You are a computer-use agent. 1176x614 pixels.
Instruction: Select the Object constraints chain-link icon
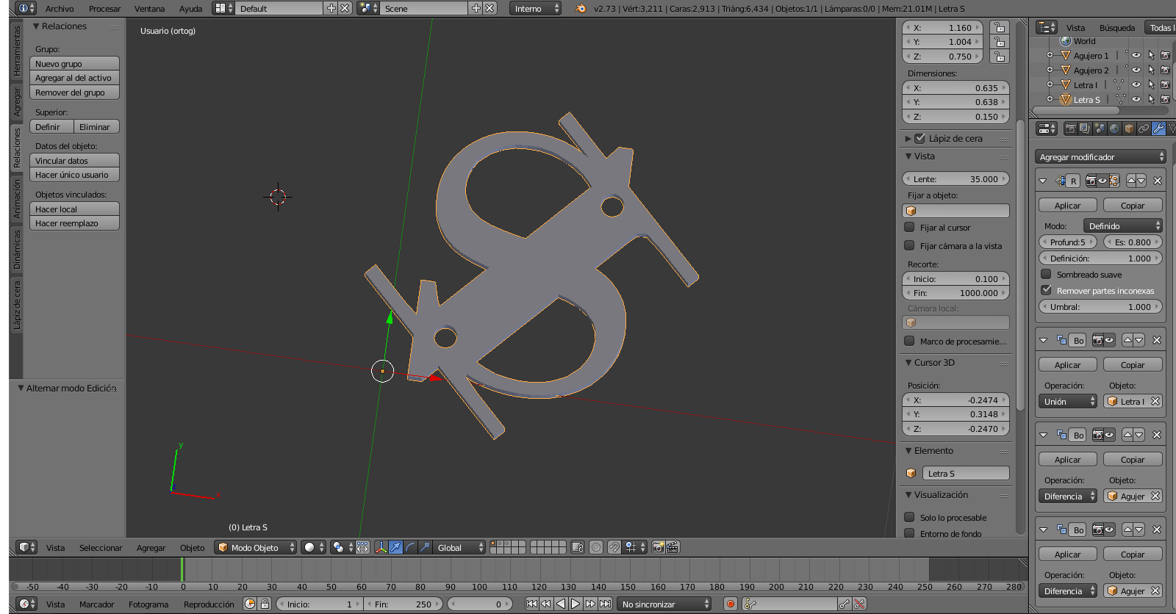[x=1144, y=129]
